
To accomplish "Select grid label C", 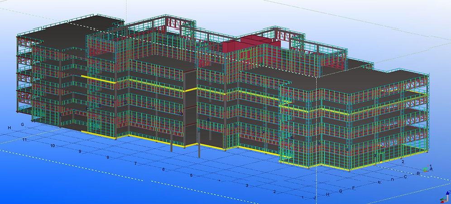I will pos(405,176).
